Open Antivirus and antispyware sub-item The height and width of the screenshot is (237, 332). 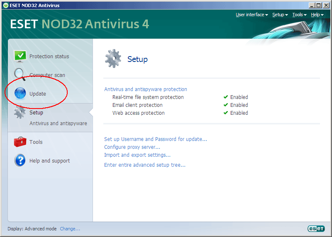(58, 123)
